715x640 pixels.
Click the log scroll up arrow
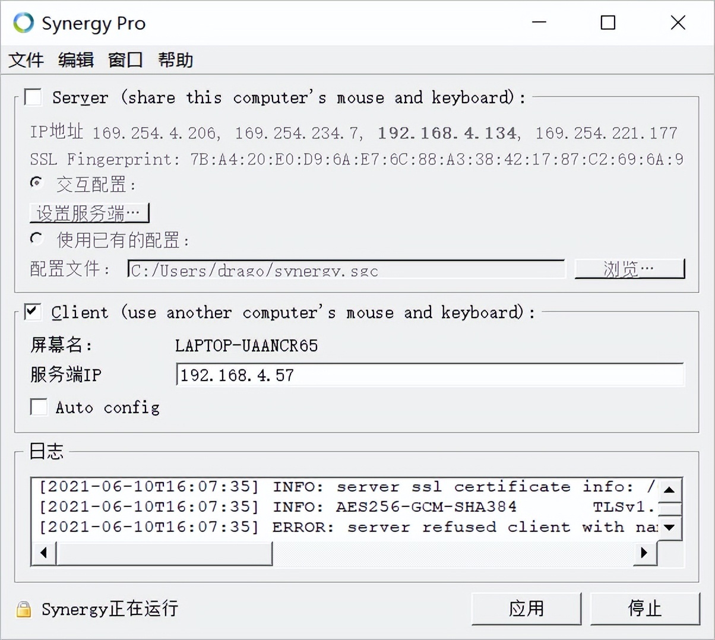click(669, 490)
